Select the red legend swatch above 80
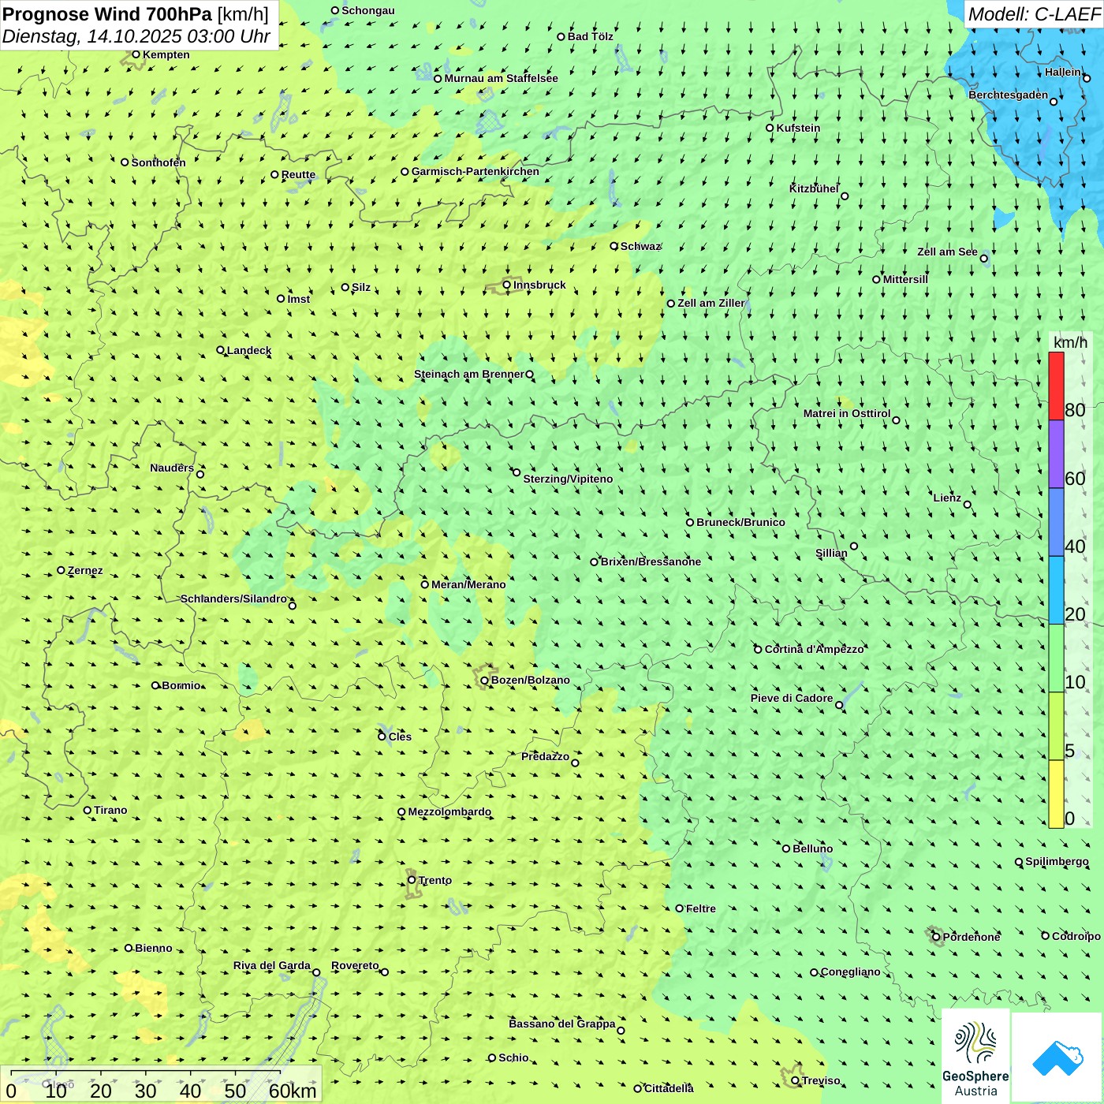The width and height of the screenshot is (1104, 1104). (x=1056, y=386)
